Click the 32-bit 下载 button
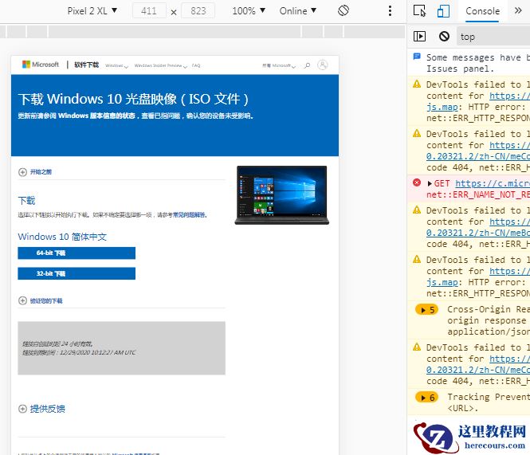 click(x=77, y=273)
